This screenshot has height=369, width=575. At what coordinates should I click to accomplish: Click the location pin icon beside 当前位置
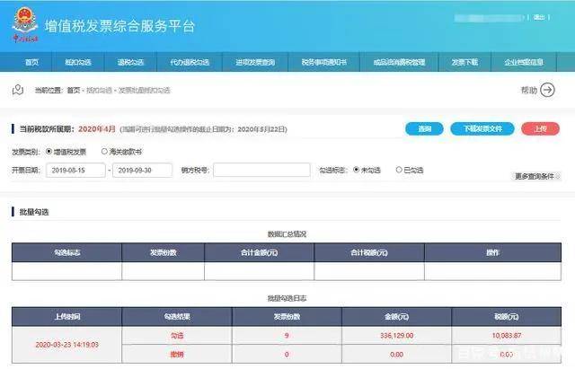18,90
